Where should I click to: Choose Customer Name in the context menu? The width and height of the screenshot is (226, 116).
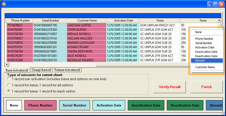(207, 67)
